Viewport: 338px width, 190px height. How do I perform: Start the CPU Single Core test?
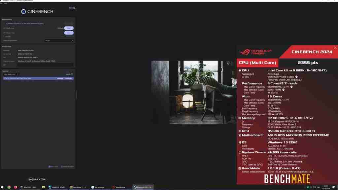pos(69,33)
